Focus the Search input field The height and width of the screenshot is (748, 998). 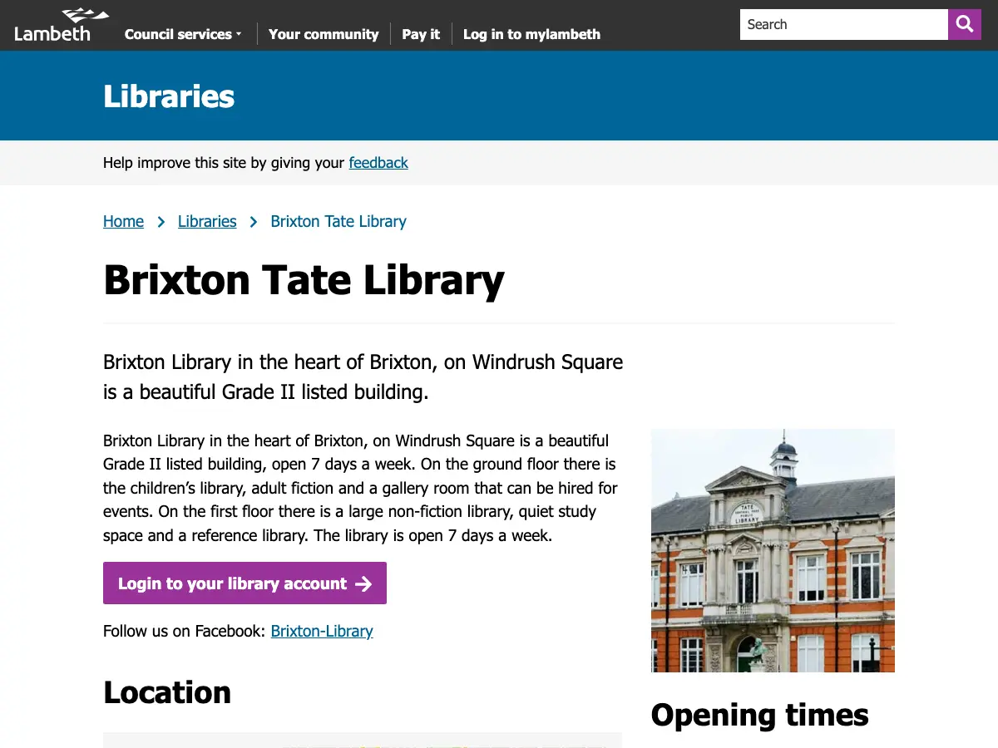[844, 24]
